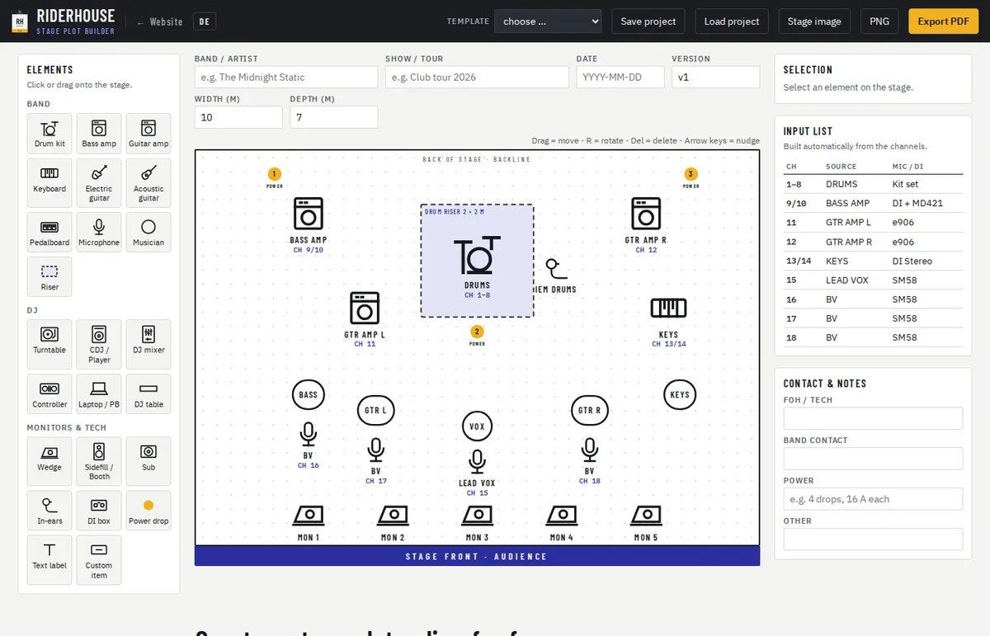Click the Date field

[x=620, y=77]
